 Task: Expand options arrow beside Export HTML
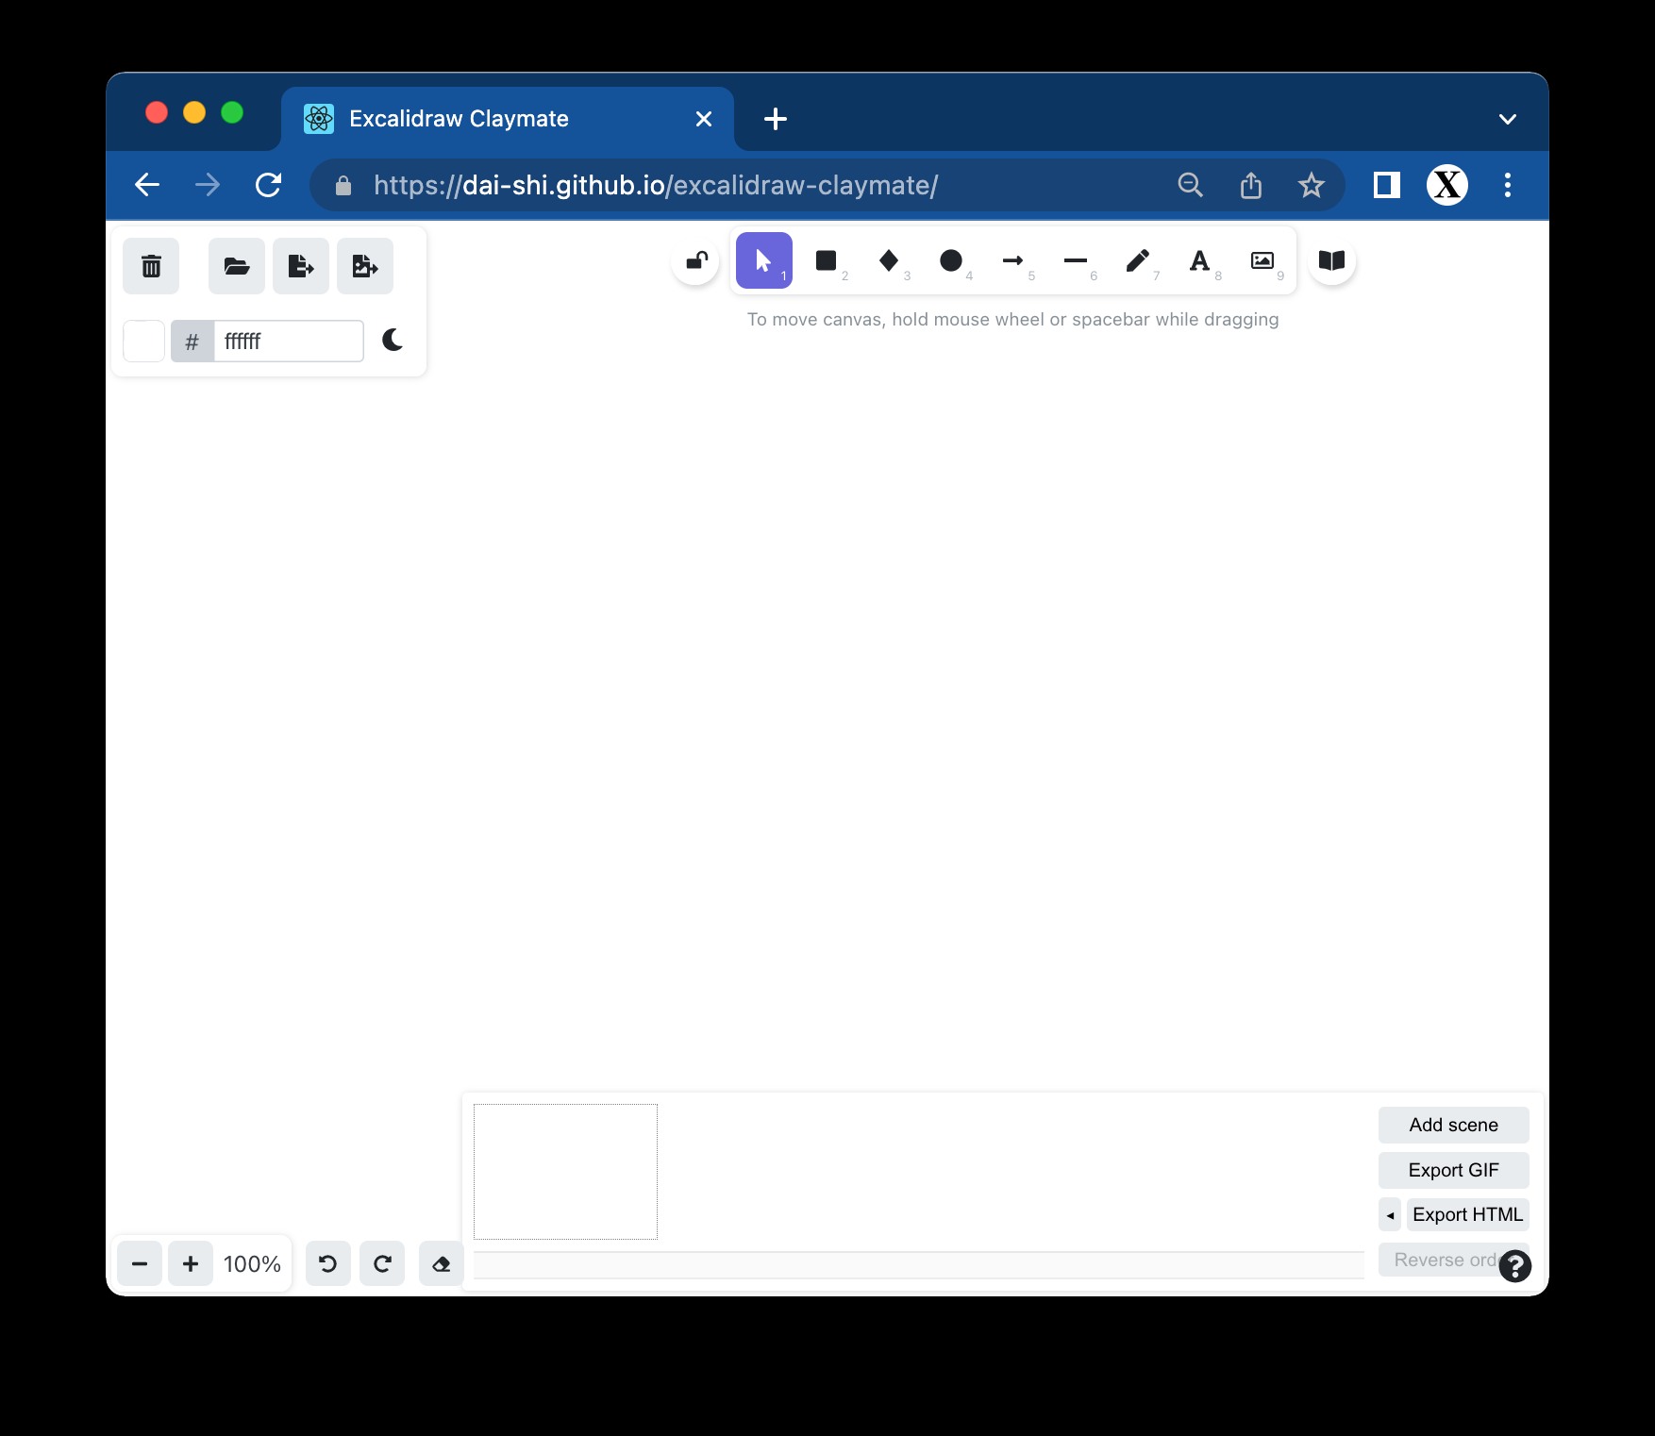coord(1390,1214)
